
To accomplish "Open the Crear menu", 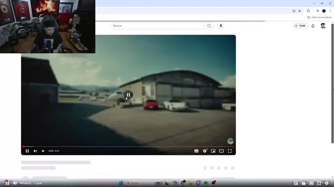I will [300, 26].
